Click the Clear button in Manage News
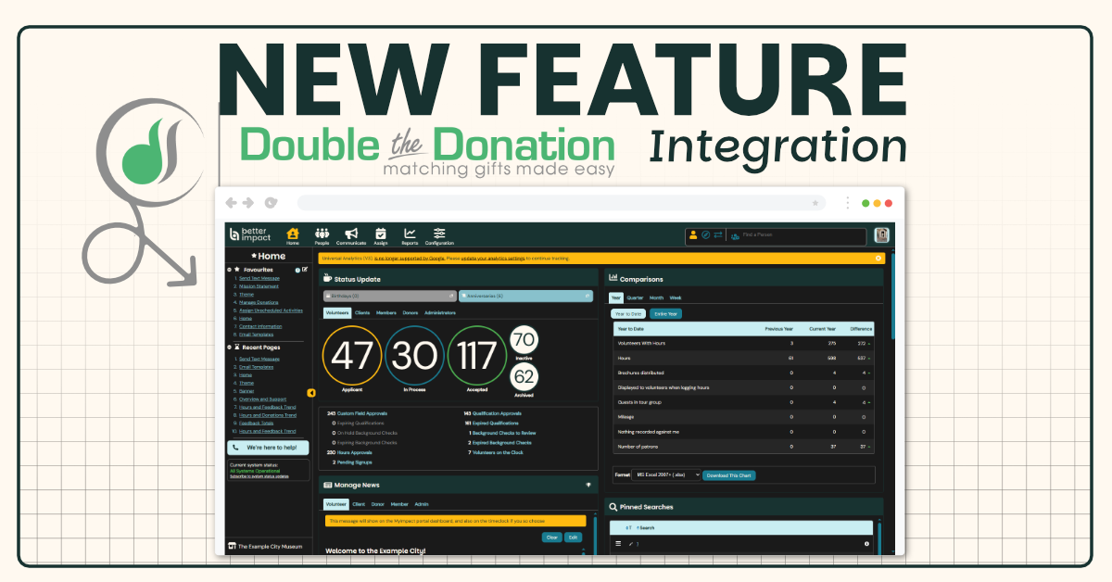The image size is (1112, 582). (551, 538)
